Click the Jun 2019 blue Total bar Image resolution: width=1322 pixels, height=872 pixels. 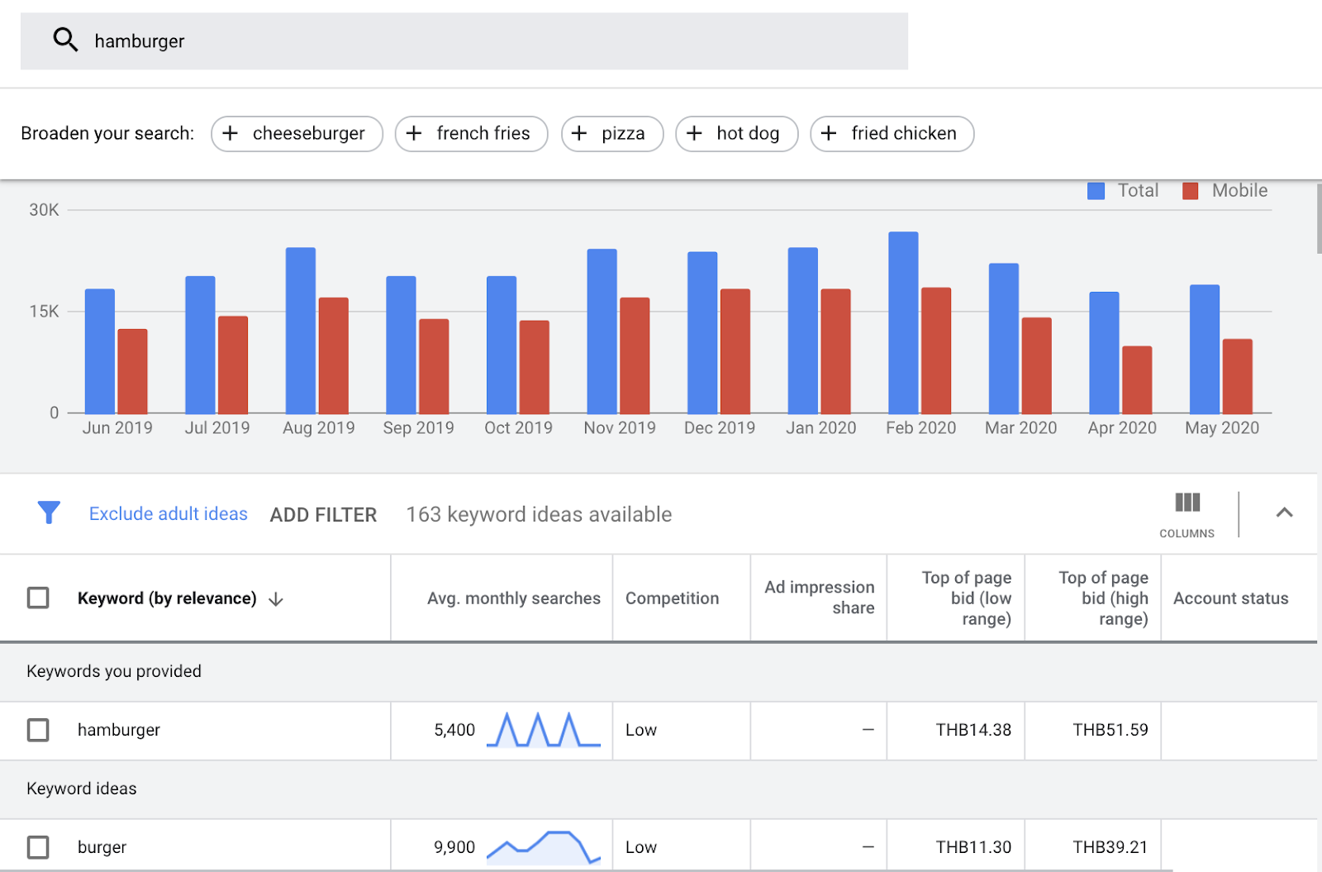pyautogui.click(x=100, y=351)
